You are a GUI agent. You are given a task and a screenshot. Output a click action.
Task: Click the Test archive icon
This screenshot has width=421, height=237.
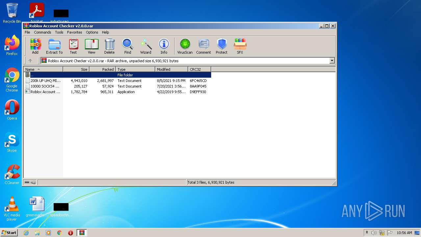click(x=73, y=46)
